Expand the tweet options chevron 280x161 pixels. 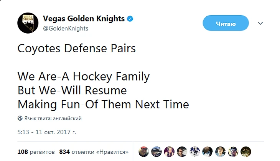click(x=260, y=23)
